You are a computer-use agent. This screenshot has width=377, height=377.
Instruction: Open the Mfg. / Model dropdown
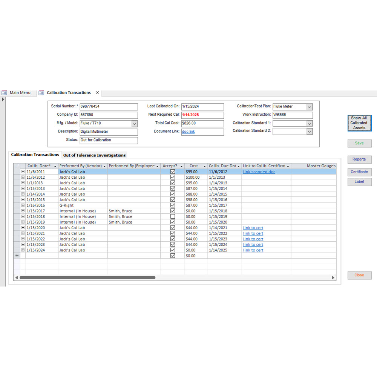pyautogui.click(x=135, y=123)
